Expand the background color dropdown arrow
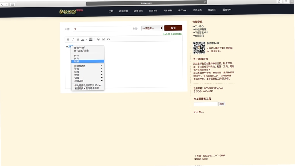Screen dimensions: 295x166 click(94, 39)
